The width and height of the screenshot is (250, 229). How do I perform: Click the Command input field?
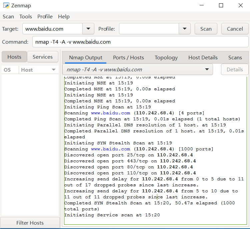(x=140, y=42)
